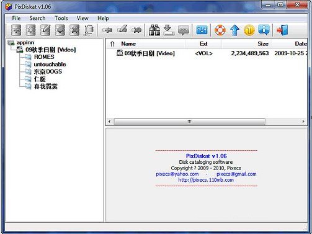Open help with the lifebuoy icon
The width and height of the screenshot is (312, 234).
point(220,30)
